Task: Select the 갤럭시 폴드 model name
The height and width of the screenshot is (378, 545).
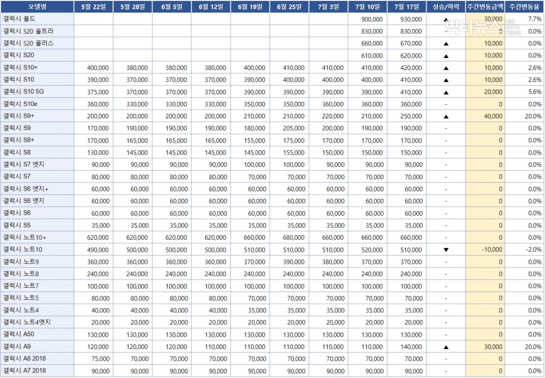Action: [x=19, y=19]
